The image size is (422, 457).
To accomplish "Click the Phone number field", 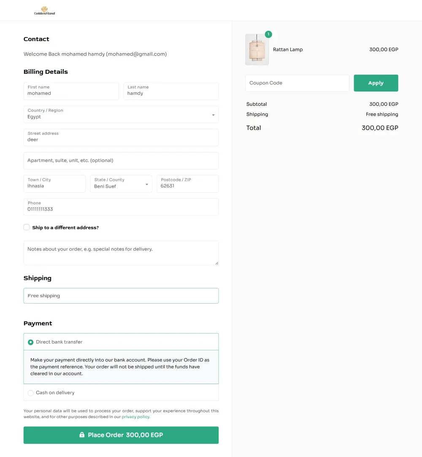I will pos(121,207).
